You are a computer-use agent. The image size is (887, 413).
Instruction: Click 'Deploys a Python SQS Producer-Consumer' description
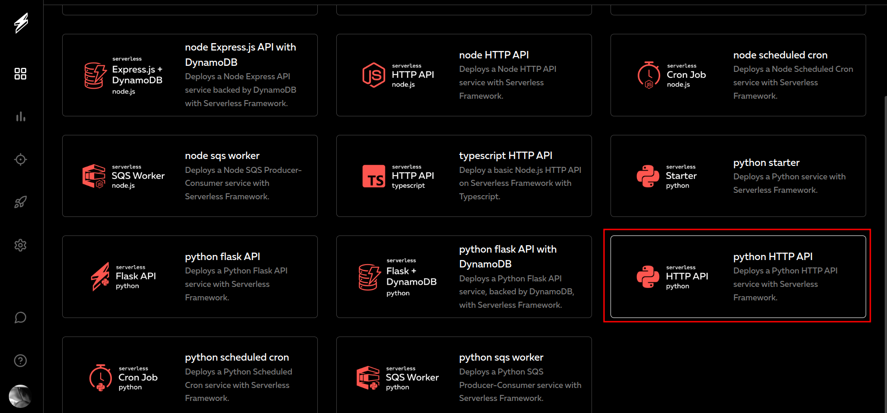coord(520,385)
